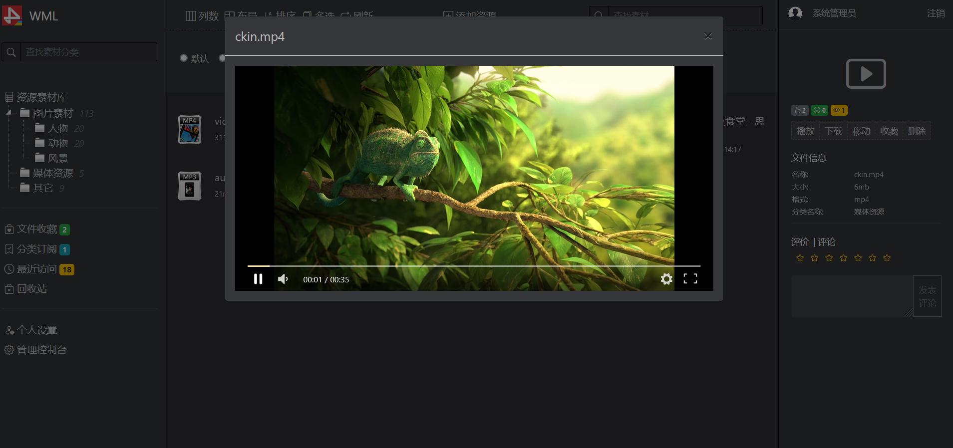The height and width of the screenshot is (448, 953).
Task: Click the 移动 move button
Action: tap(861, 131)
